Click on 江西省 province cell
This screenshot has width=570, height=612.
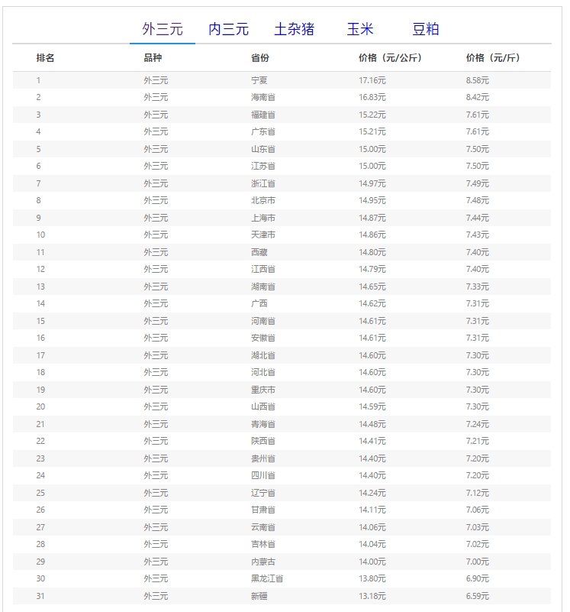[x=263, y=269]
